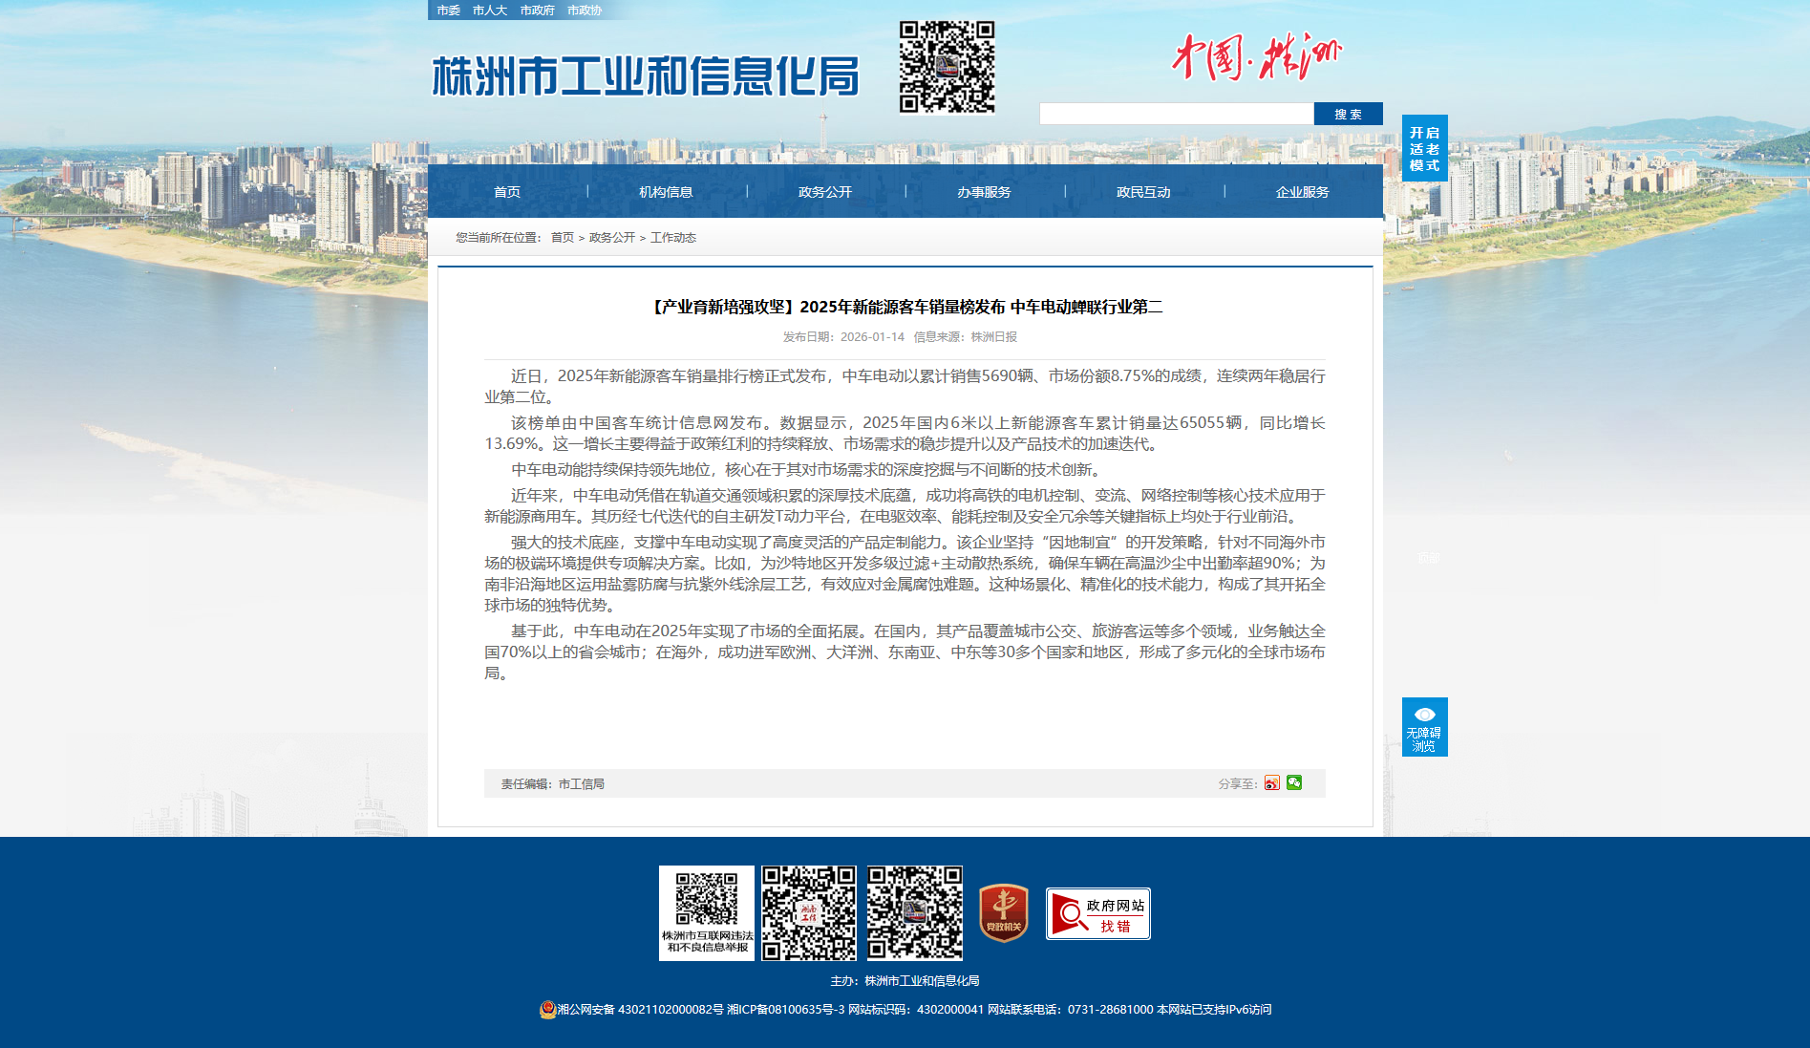
Task: Click the header QR code image
Action: [x=947, y=67]
